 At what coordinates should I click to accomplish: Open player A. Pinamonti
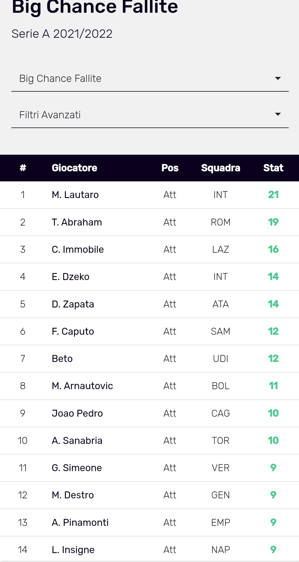[x=80, y=523]
